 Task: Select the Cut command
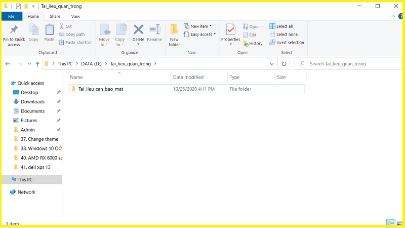point(66,26)
